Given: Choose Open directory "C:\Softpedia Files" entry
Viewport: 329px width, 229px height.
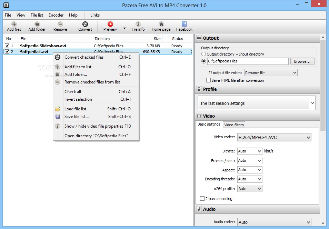Looking at the screenshot, I should pos(96,136).
